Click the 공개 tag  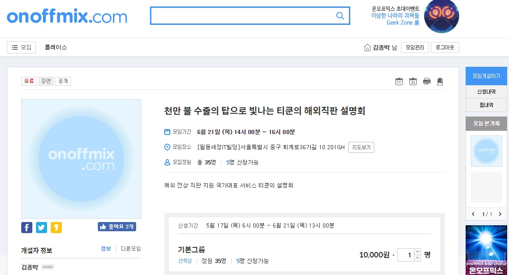(x=63, y=81)
